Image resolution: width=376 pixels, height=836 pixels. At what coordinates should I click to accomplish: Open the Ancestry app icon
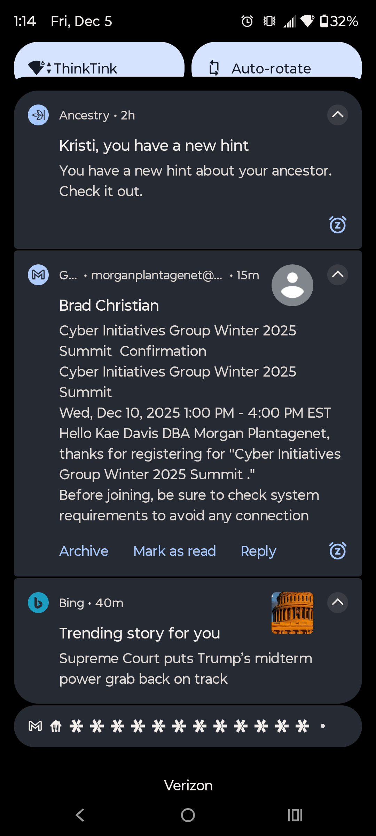point(38,115)
